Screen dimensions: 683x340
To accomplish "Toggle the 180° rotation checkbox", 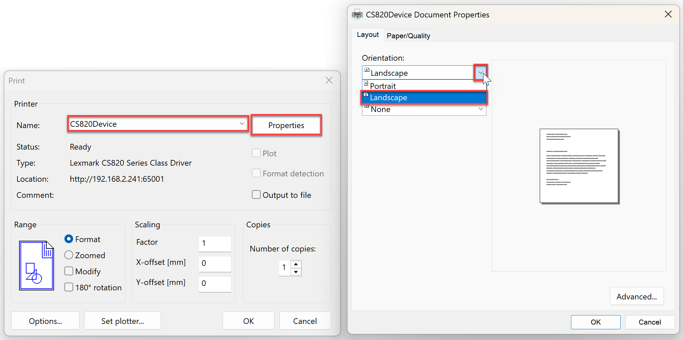I will pos(69,287).
